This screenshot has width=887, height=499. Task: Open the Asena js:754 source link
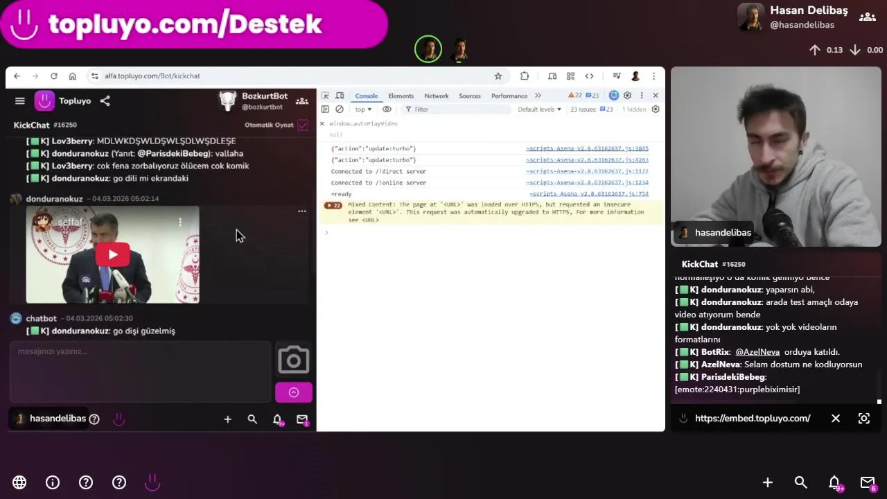589,195
